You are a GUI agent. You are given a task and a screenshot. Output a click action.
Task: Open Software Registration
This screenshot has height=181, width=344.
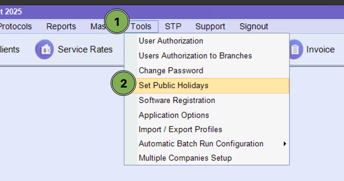click(x=177, y=100)
